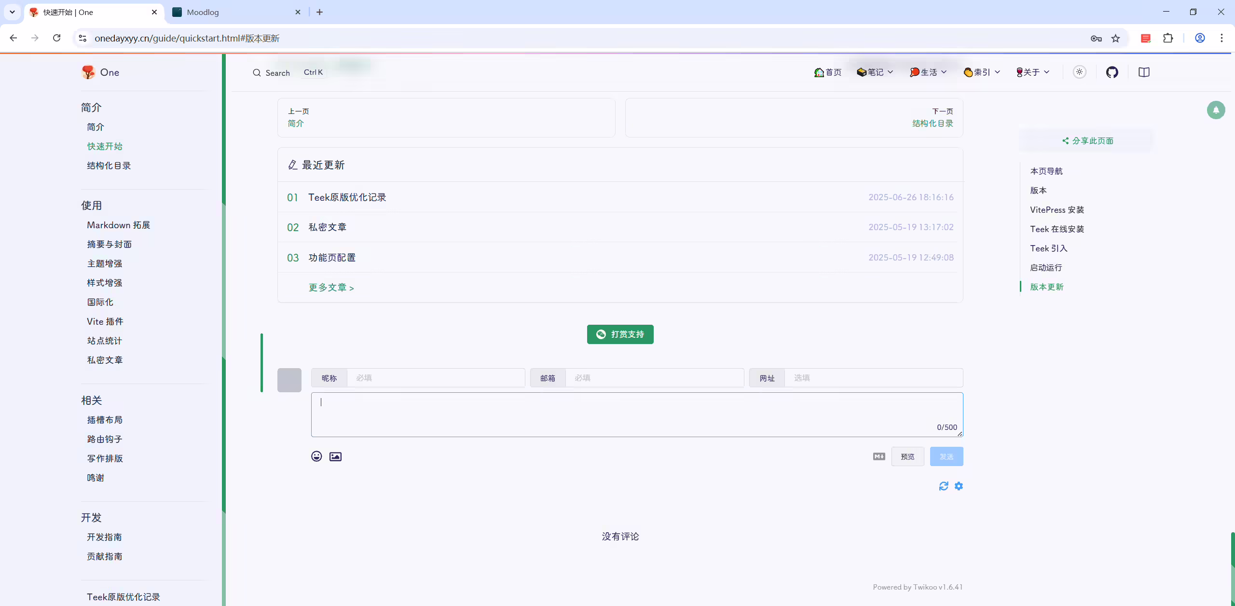The width and height of the screenshot is (1235, 606).
Task: Open comment settings gear icon
Action: [x=959, y=486]
